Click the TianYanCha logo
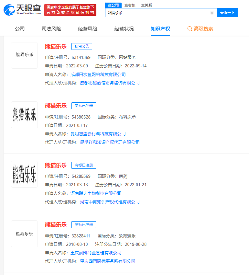 click(22, 10)
